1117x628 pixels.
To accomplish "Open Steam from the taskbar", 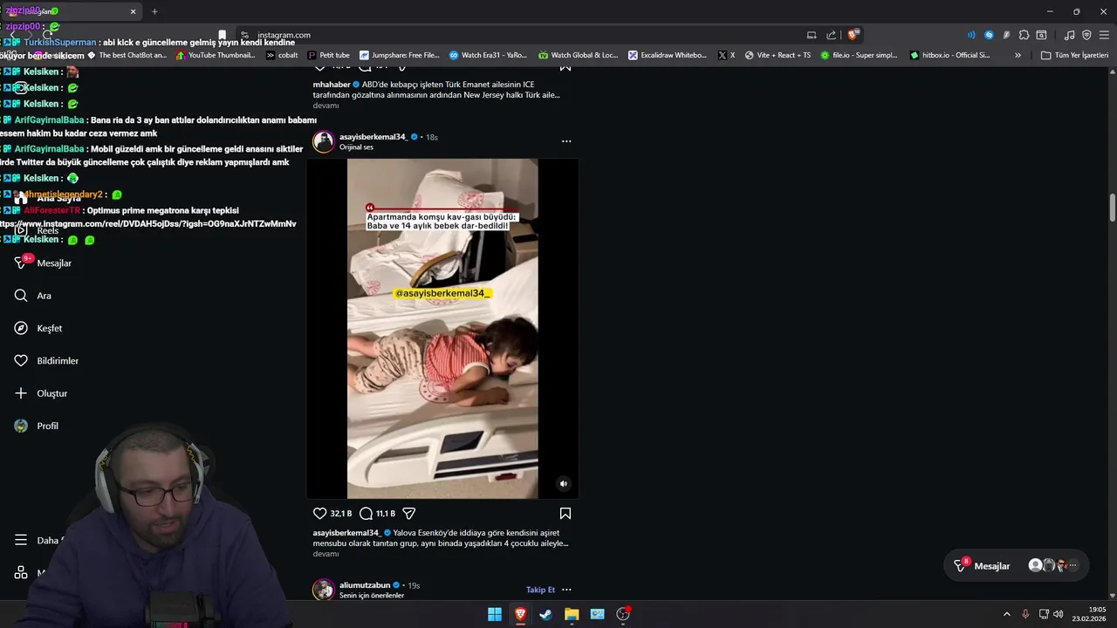I will 545,614.
